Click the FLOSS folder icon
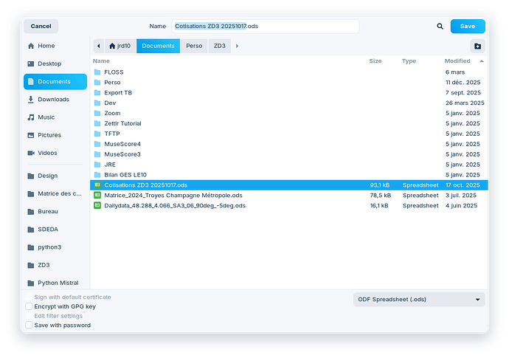 97,72
